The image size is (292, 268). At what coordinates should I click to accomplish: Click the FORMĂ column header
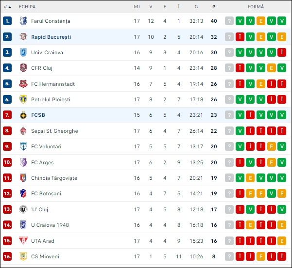click(256, 7)
